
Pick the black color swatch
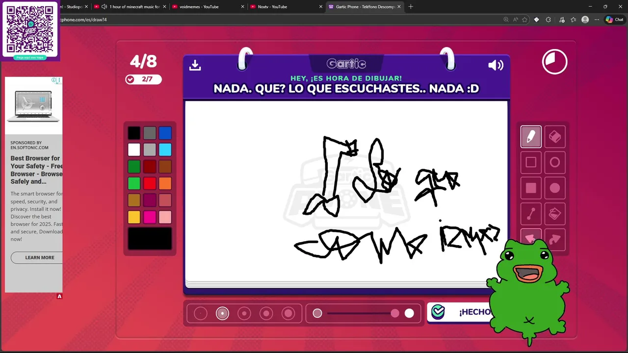tap(134, 133)
